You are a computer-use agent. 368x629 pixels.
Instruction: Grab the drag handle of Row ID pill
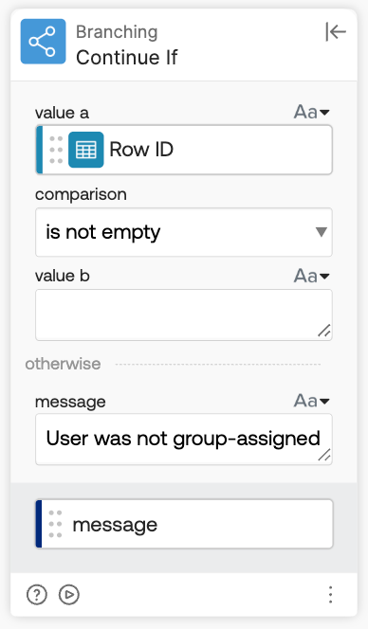pyautogui.click(x=56, y=150)
